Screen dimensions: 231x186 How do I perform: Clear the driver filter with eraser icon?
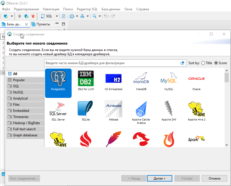(182, 63)
